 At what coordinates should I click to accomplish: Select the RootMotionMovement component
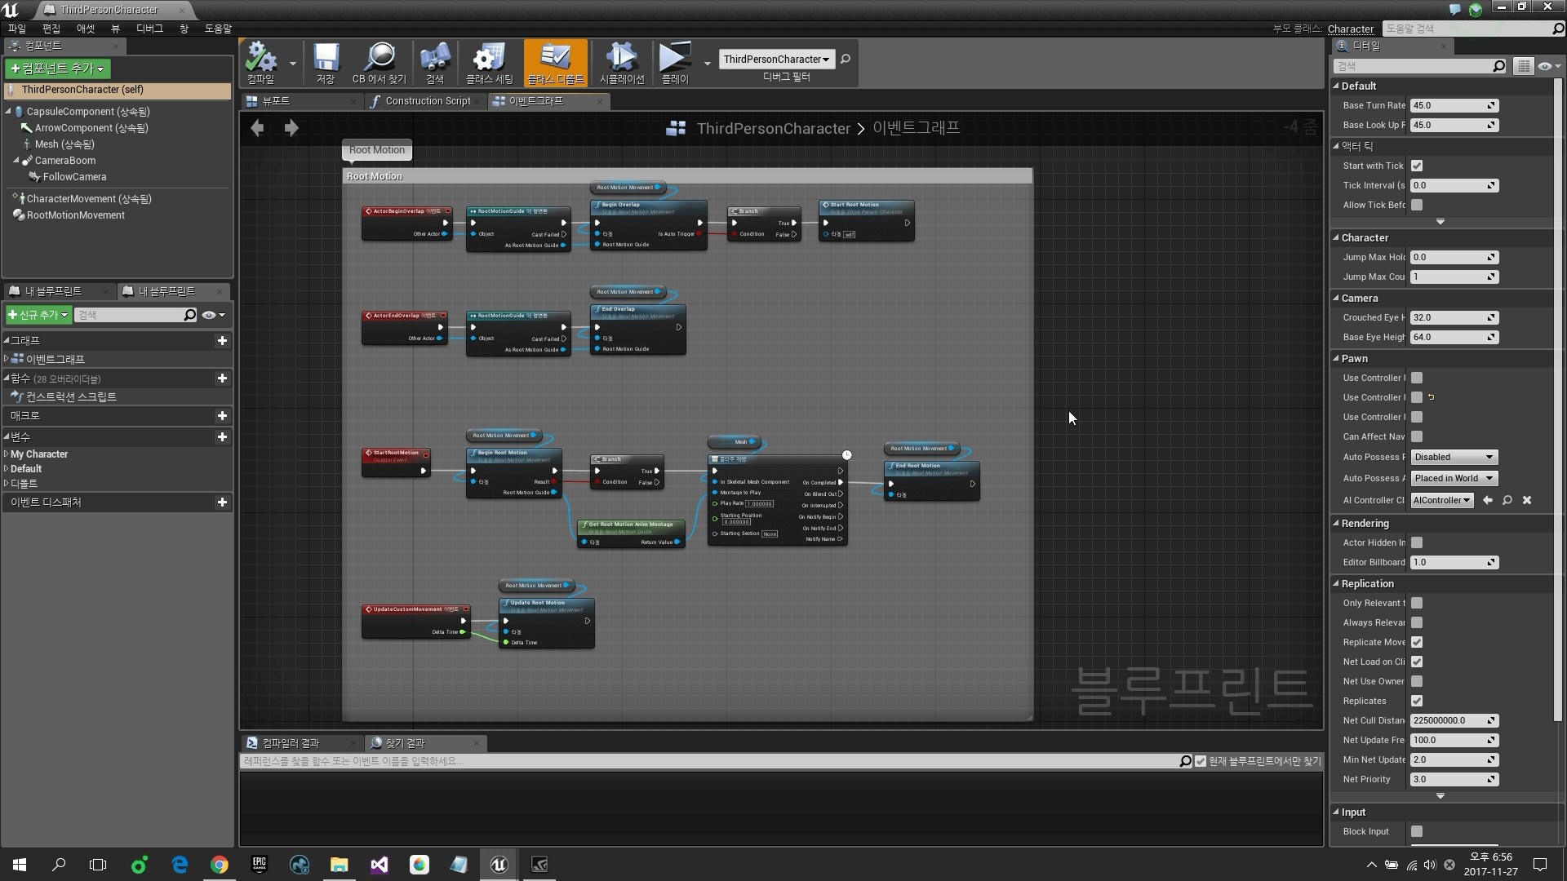tap(75, 215)
